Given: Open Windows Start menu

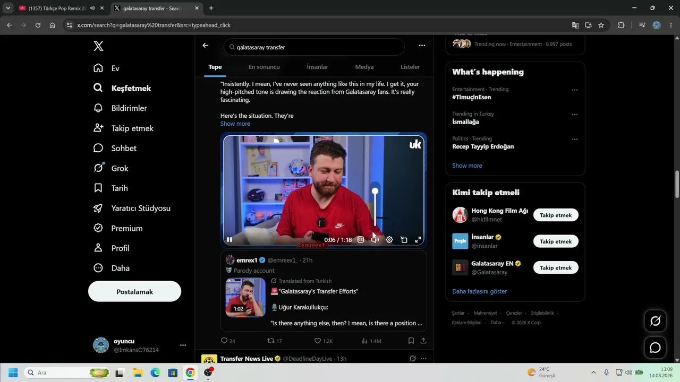Looking at the screenshot, I should 13,372.
